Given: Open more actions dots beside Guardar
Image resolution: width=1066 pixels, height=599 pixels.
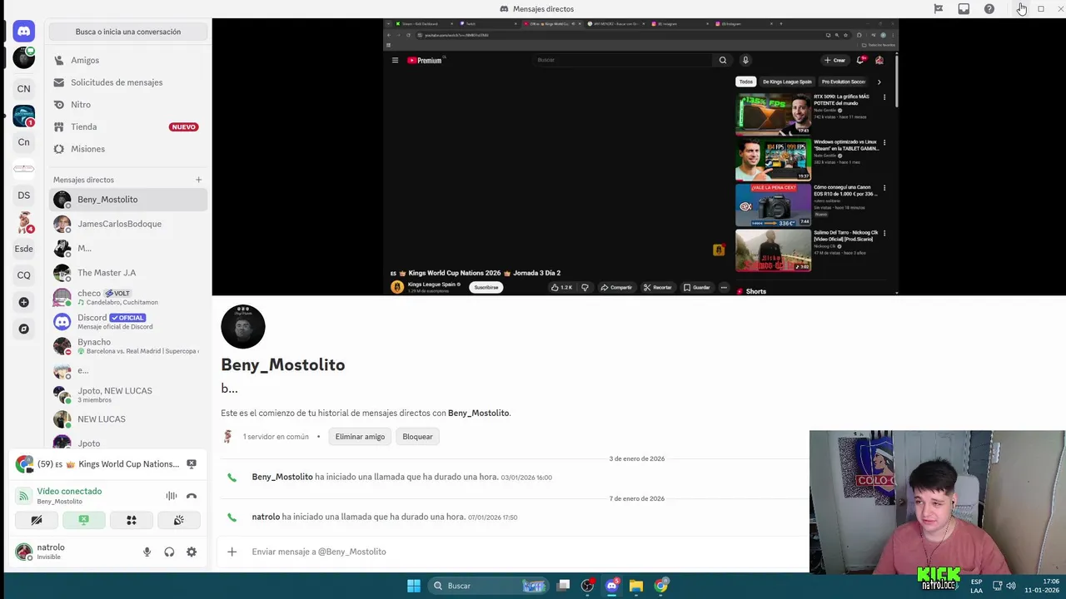Looking at the screenshot, I should coord(724,287).
